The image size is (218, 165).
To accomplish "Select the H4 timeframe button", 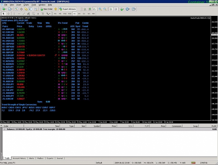I will pos(79,14).
